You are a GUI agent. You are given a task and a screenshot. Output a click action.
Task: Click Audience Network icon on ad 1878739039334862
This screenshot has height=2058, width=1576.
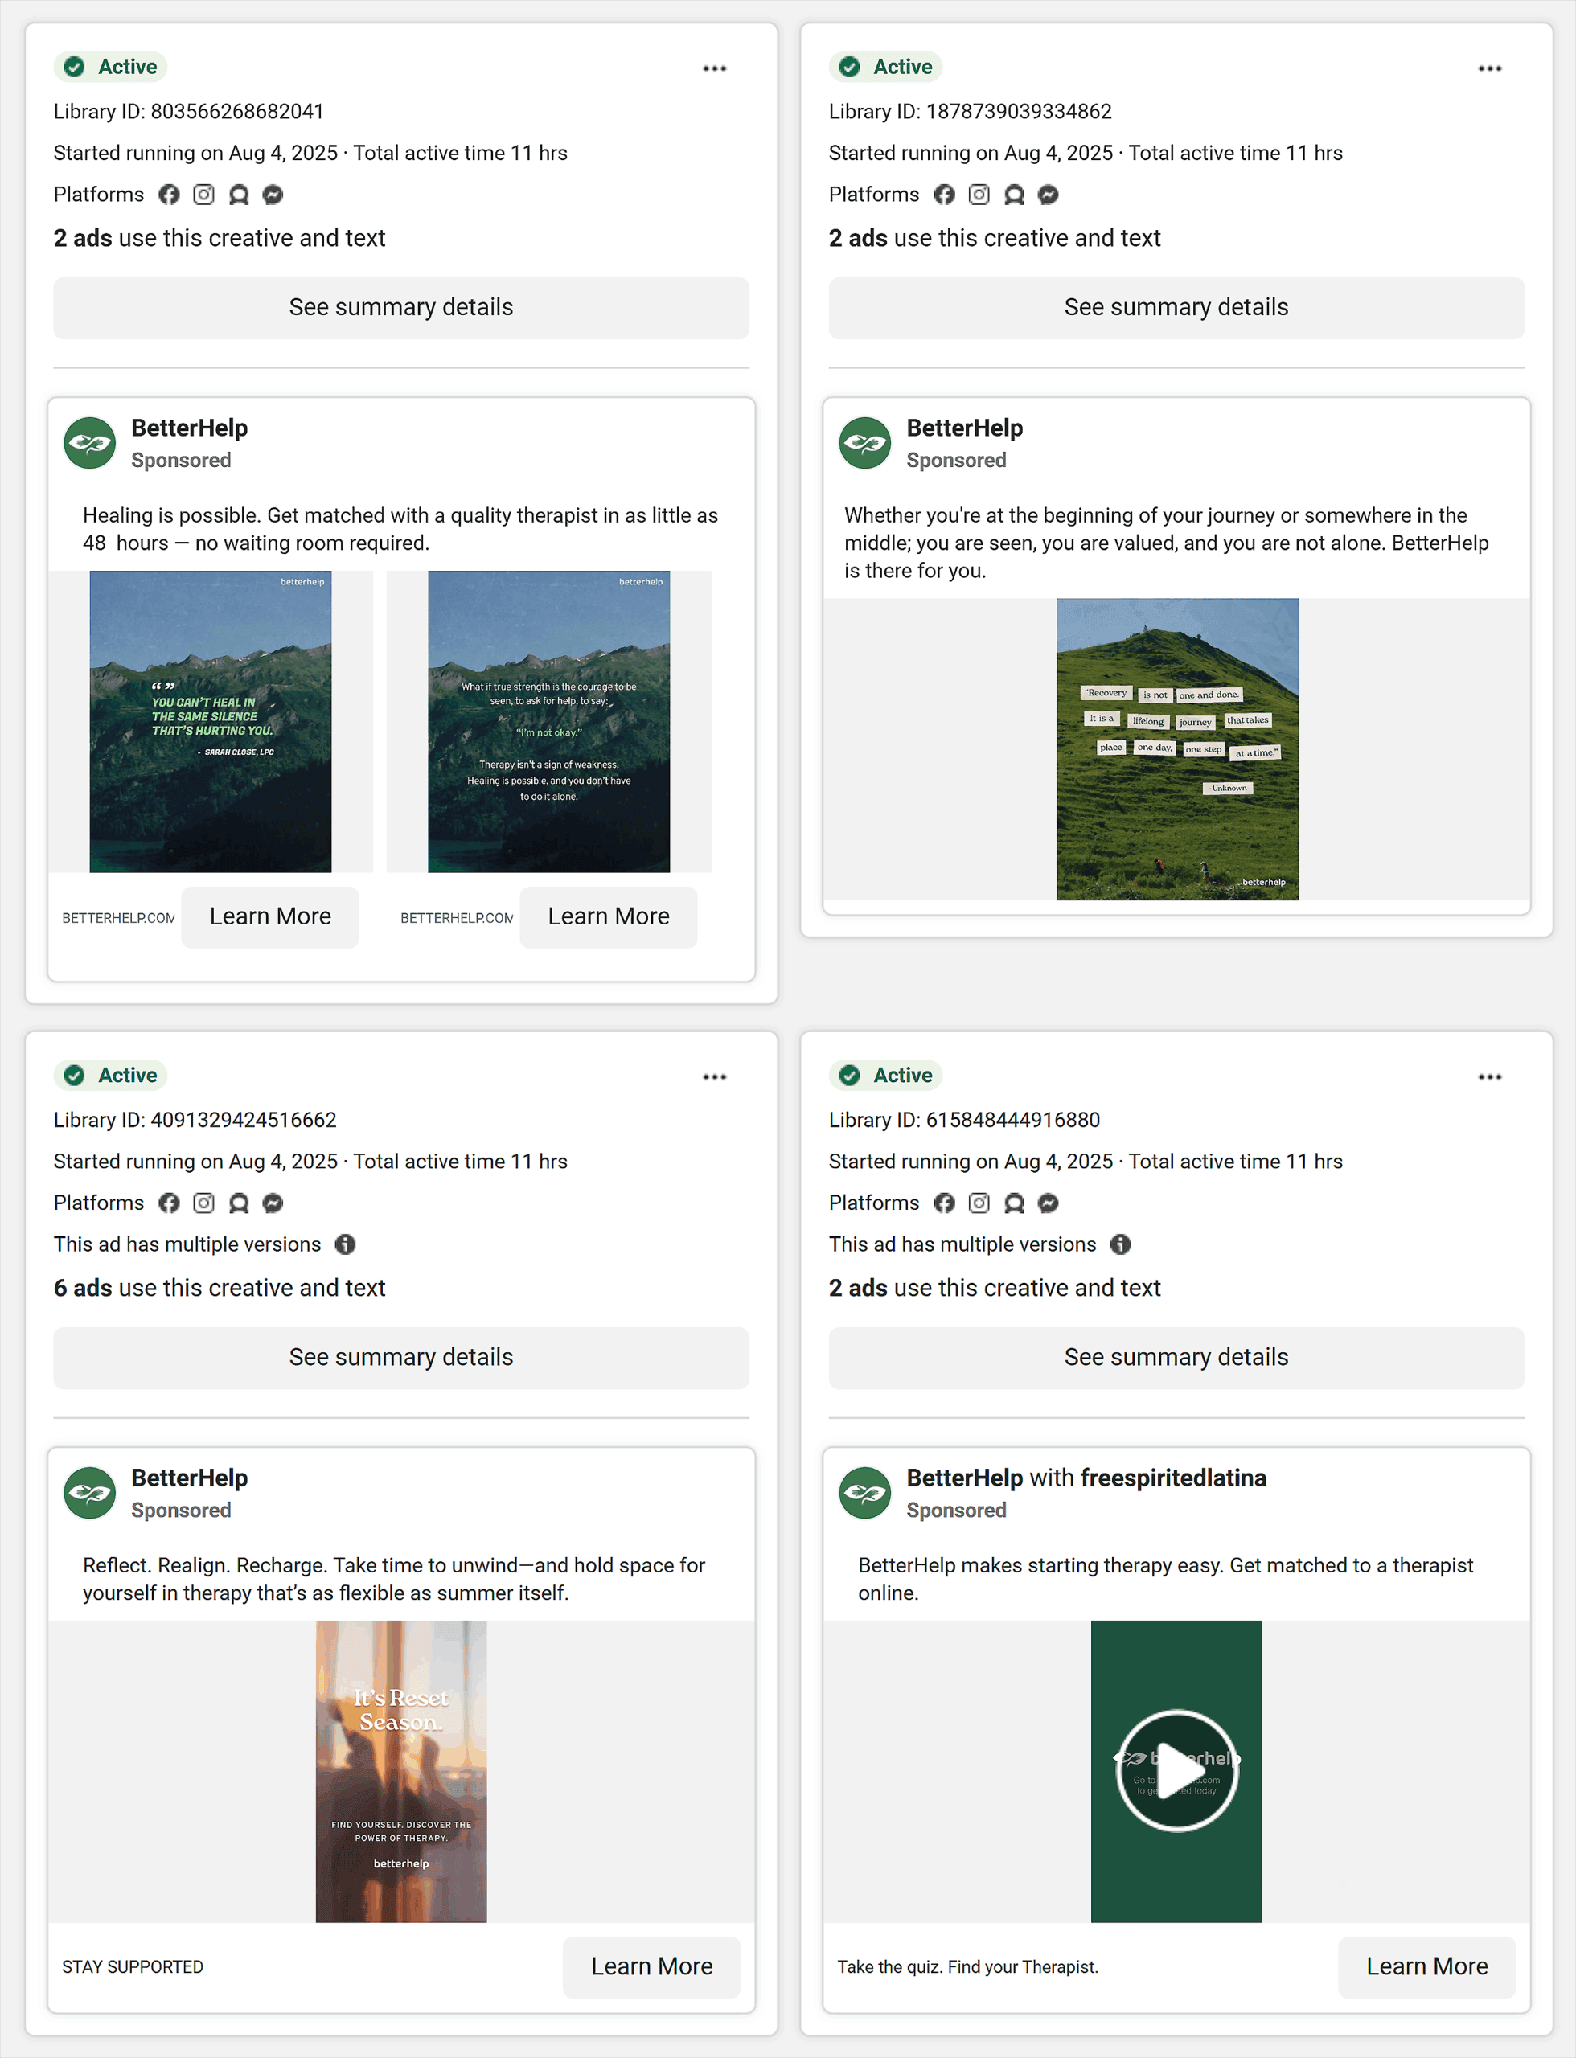coord(1014,195)
